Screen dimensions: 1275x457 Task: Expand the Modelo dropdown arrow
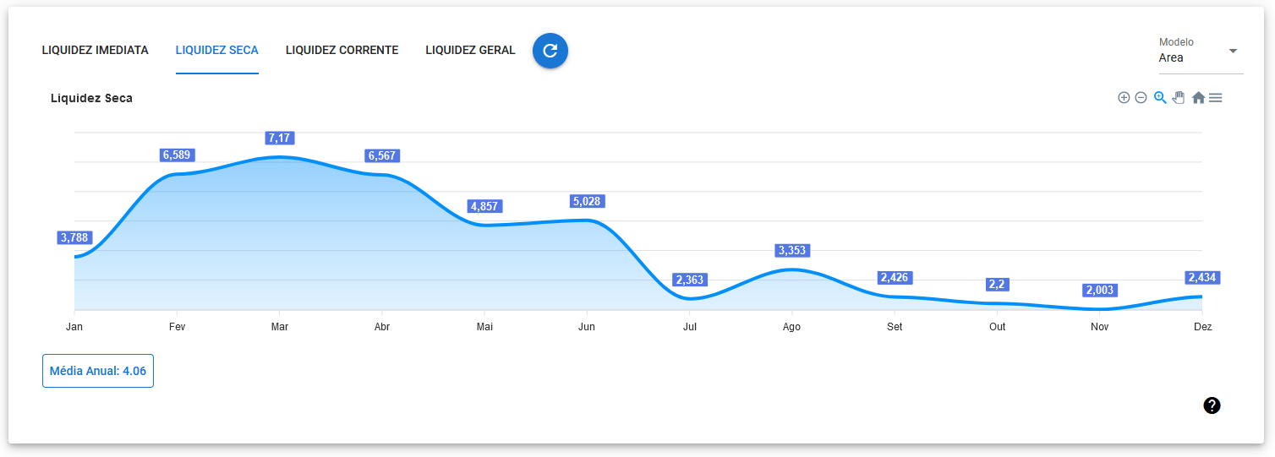[x=1233, y=51]
